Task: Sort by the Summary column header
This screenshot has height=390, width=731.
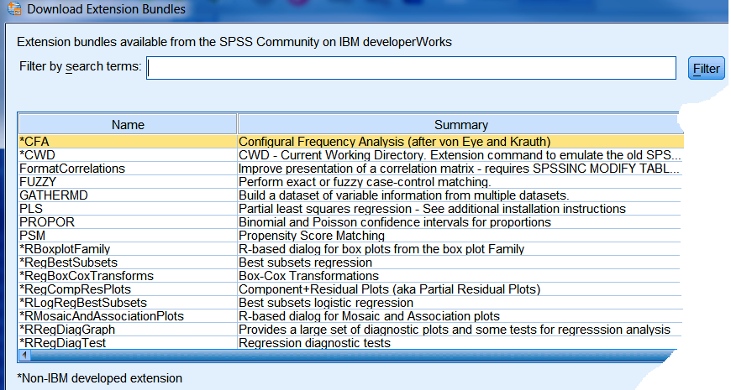Action: 460,125
